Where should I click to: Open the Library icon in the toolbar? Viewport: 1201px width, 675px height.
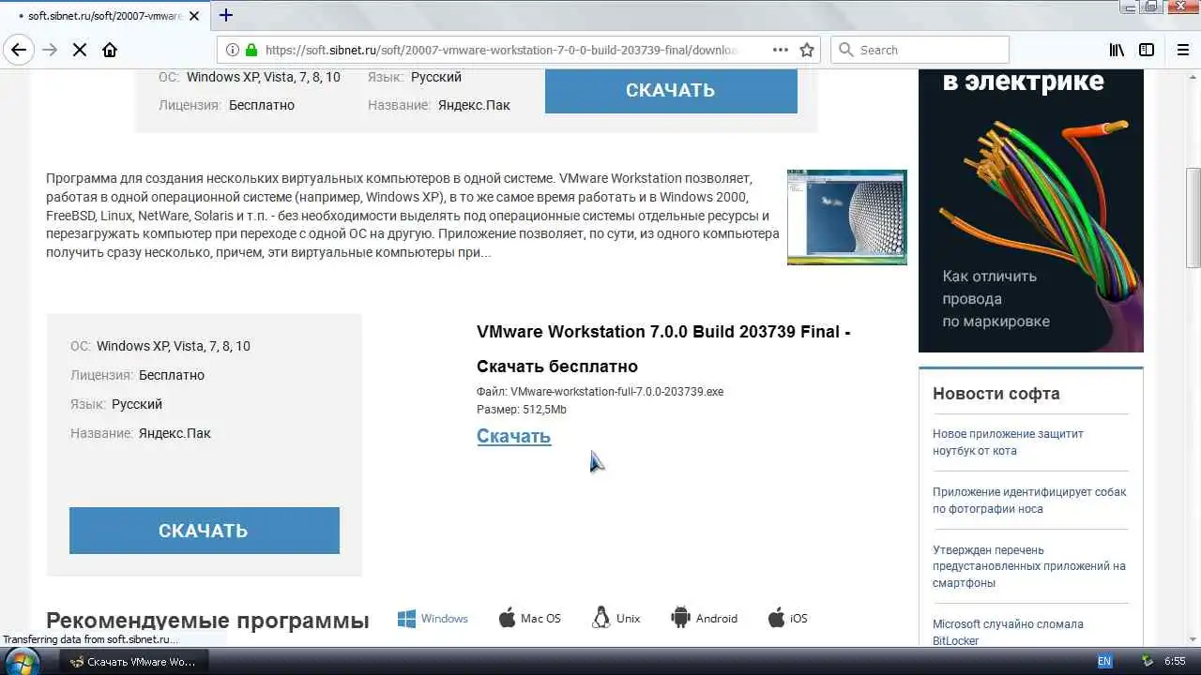(x=1117, y=50)
